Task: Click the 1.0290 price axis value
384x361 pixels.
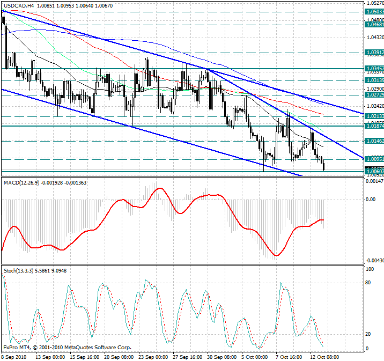Action: (375, 89)
